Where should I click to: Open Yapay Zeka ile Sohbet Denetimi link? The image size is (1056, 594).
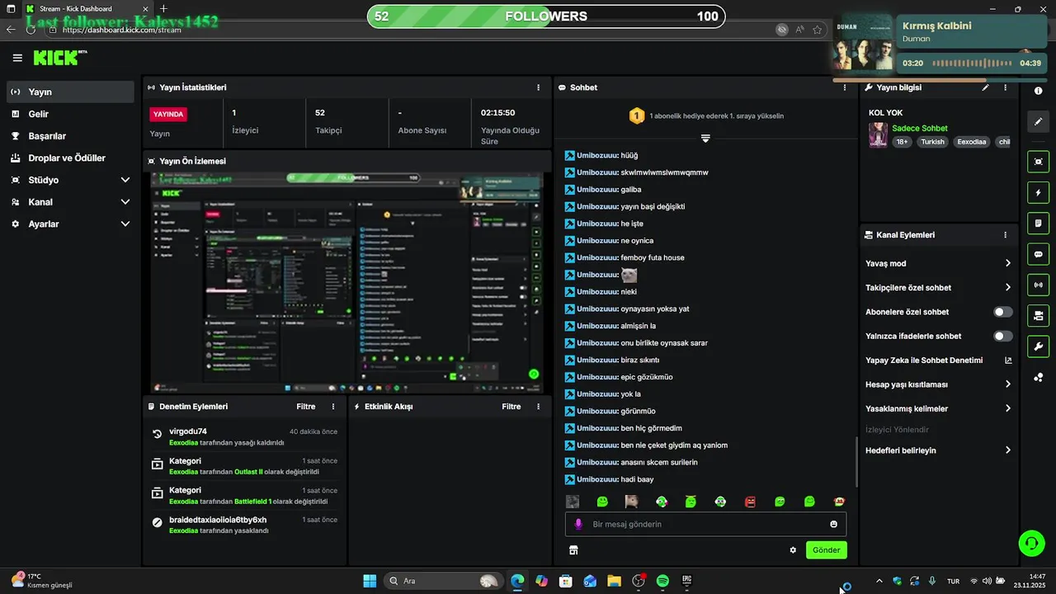(x=939, y=361)
